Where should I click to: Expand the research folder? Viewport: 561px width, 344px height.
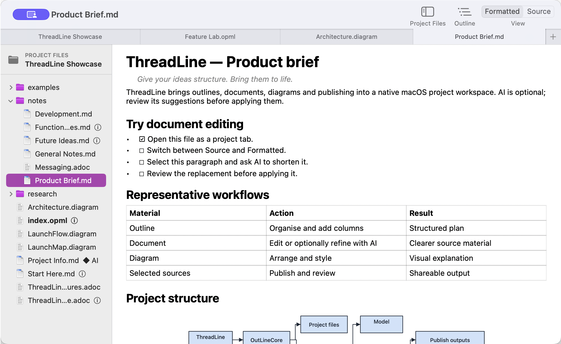11,194
